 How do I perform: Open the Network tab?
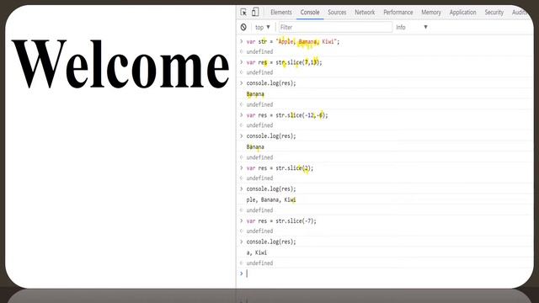click(365, 13)
